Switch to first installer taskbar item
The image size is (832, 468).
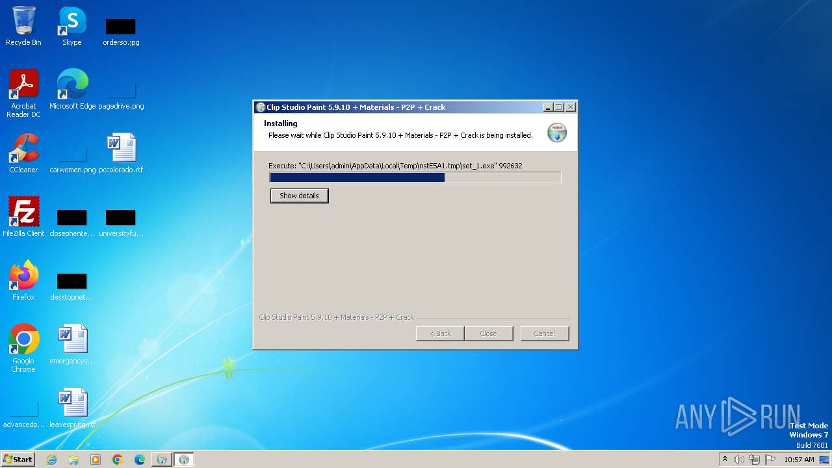pyautogui.click(x=162, y=460)
